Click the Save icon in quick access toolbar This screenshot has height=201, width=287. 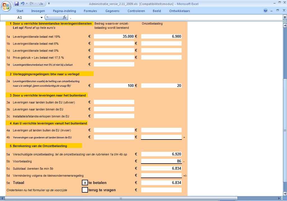tap(17, 4)
